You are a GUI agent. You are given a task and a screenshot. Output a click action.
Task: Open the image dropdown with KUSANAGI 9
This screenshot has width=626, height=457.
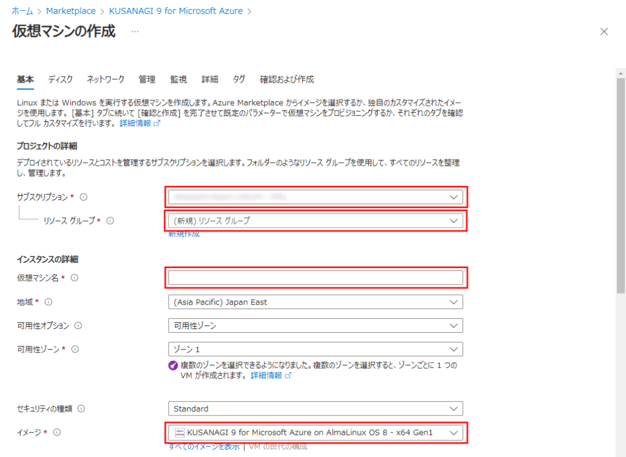(x=315, y=433)
